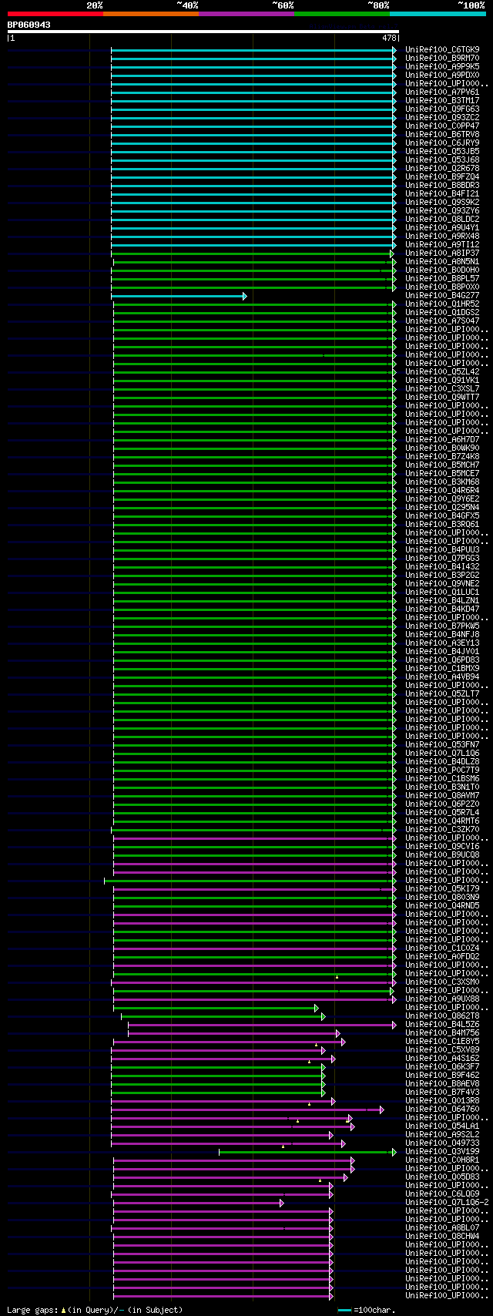Click hit UniRef100_Q295N4

(442, 507)
